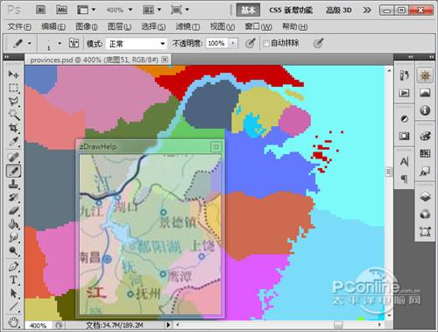This screenshot has height=332, width=438.
Task: Select the Pen tool
Action: [x=13, y=266]
